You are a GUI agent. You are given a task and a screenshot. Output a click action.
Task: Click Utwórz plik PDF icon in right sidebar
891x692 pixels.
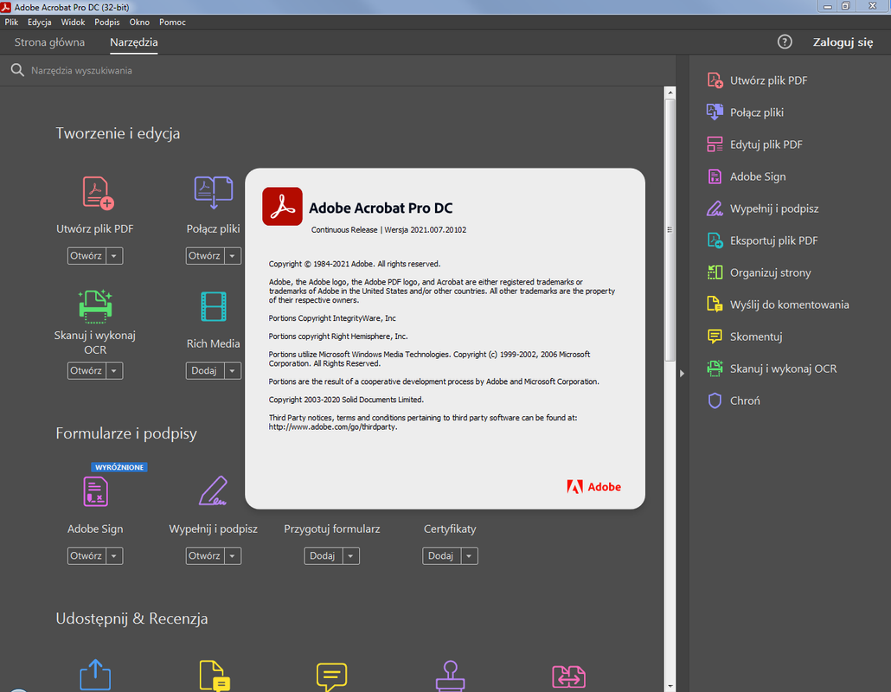pyautogui.click(x=715, y=80)
